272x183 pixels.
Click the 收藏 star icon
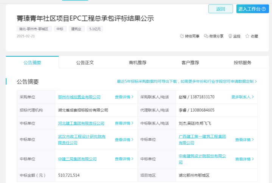click(x=247, y=36)
